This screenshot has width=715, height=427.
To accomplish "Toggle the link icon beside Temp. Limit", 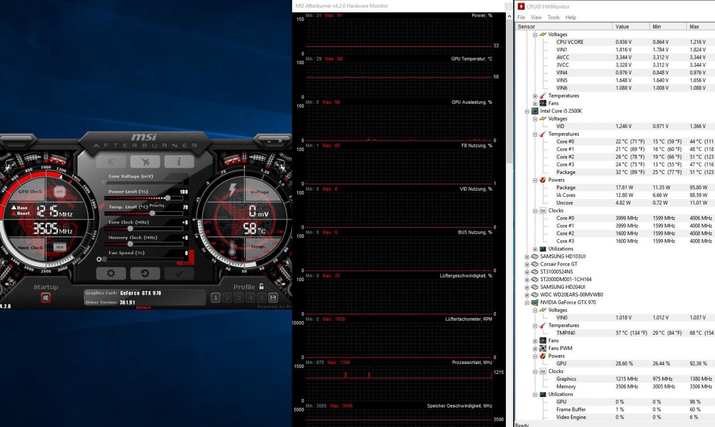I will coord(102,206).
